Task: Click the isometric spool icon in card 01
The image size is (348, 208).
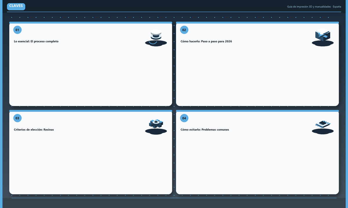Action: pos(156,38)
